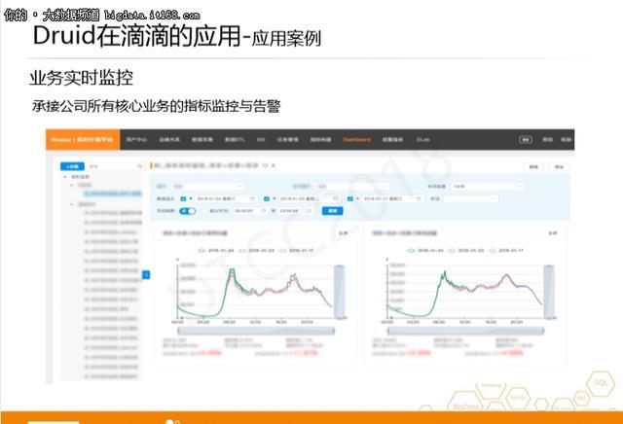Open the middle dropdown in the filter's top row

(x=351, y=186)
